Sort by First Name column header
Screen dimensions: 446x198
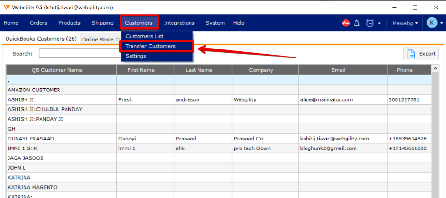click(145, 70)
